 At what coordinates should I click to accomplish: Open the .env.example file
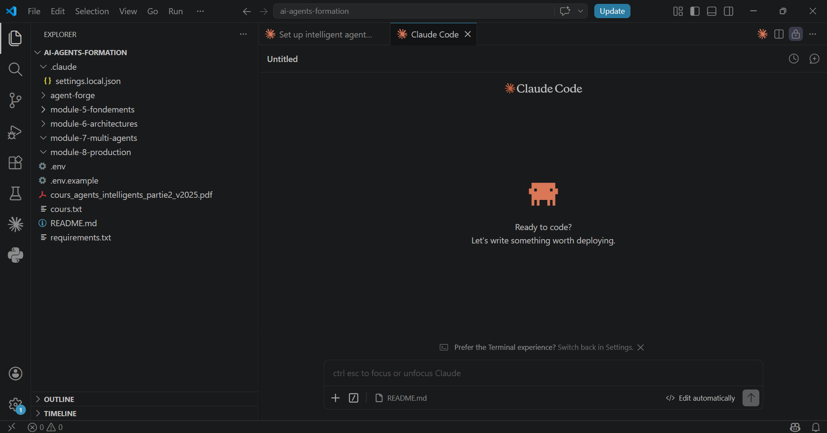point(145,181)
